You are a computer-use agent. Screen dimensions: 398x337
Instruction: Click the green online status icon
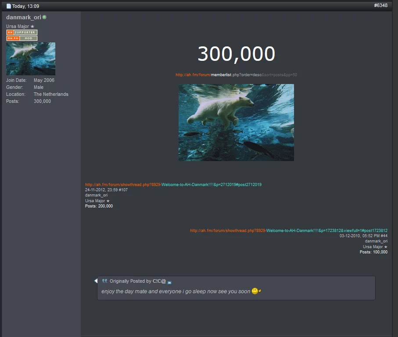point(44,17)
